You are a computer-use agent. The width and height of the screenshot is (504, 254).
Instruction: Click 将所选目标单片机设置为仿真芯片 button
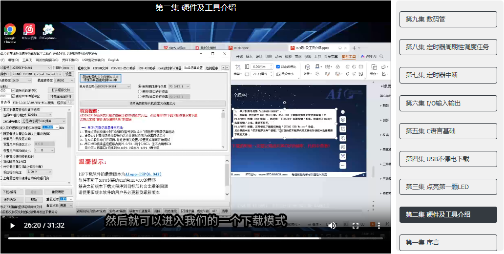152,104
